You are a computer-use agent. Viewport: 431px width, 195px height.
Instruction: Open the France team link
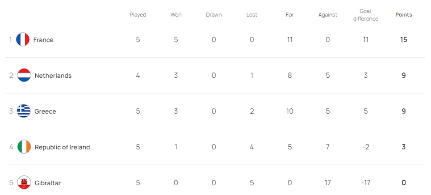pos(43,40)
